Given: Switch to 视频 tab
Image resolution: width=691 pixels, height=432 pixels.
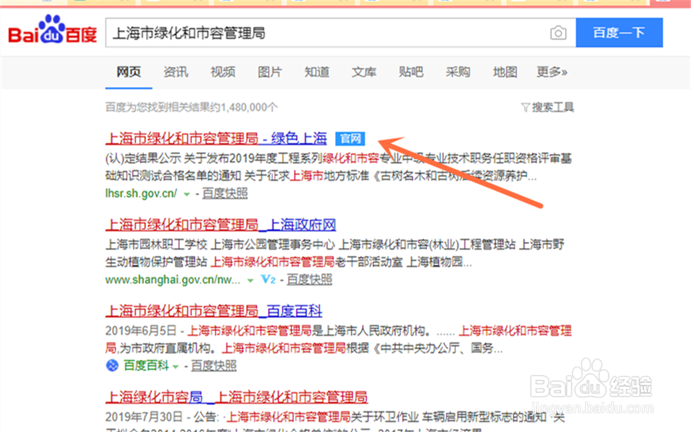Looking at the screenshot, I should pyautogui.click(x=223, y=72).
